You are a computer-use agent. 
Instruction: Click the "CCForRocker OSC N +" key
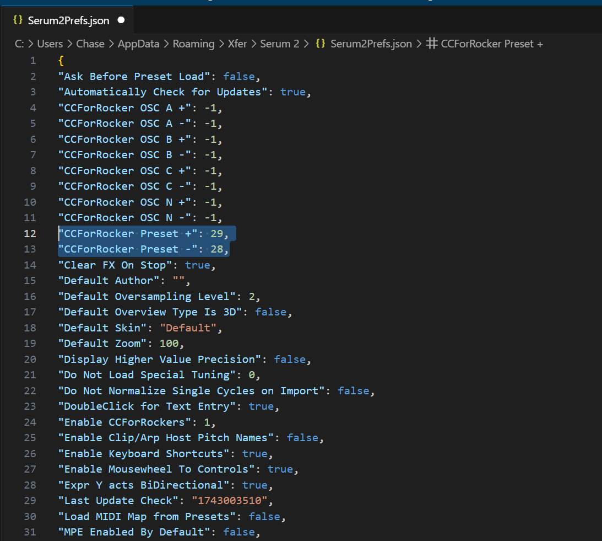pos(124,202)
